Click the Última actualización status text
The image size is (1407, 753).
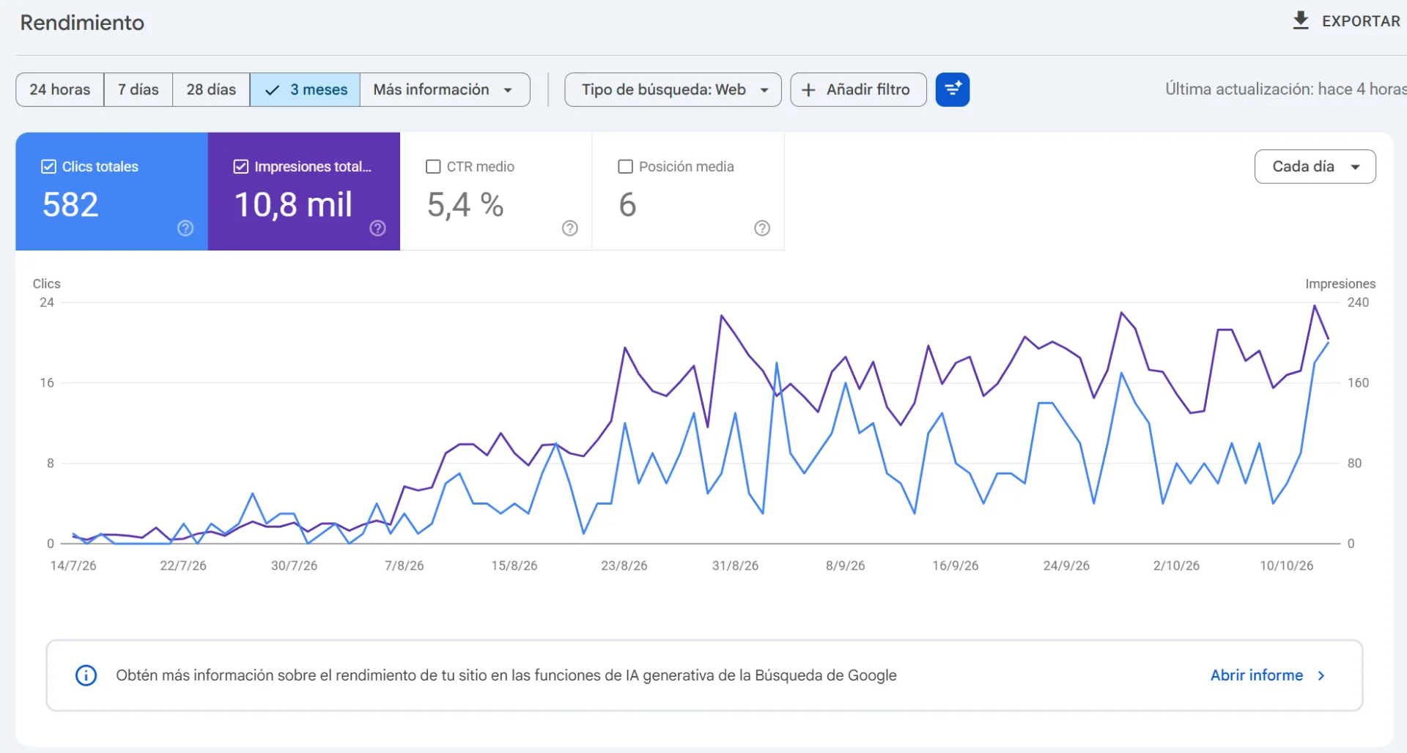(x=1285, y=89)
